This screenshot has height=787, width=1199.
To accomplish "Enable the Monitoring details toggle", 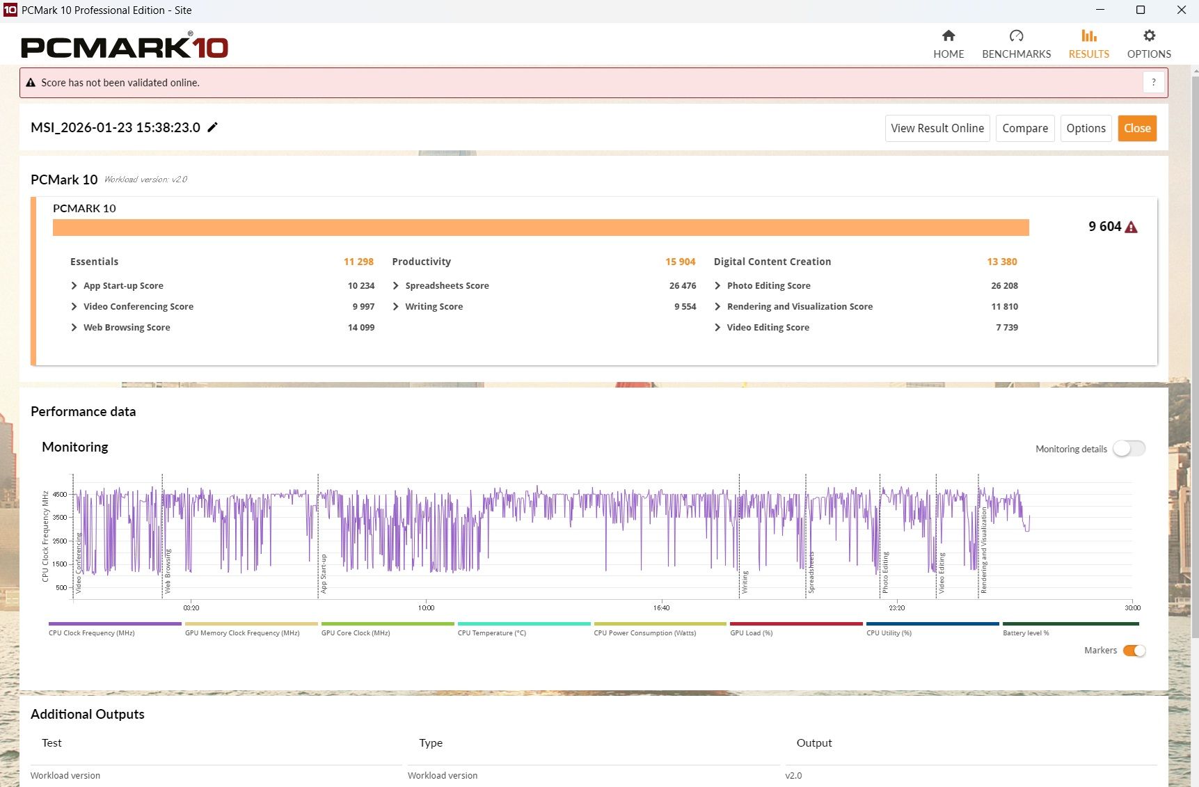I will click(1128, 449).
